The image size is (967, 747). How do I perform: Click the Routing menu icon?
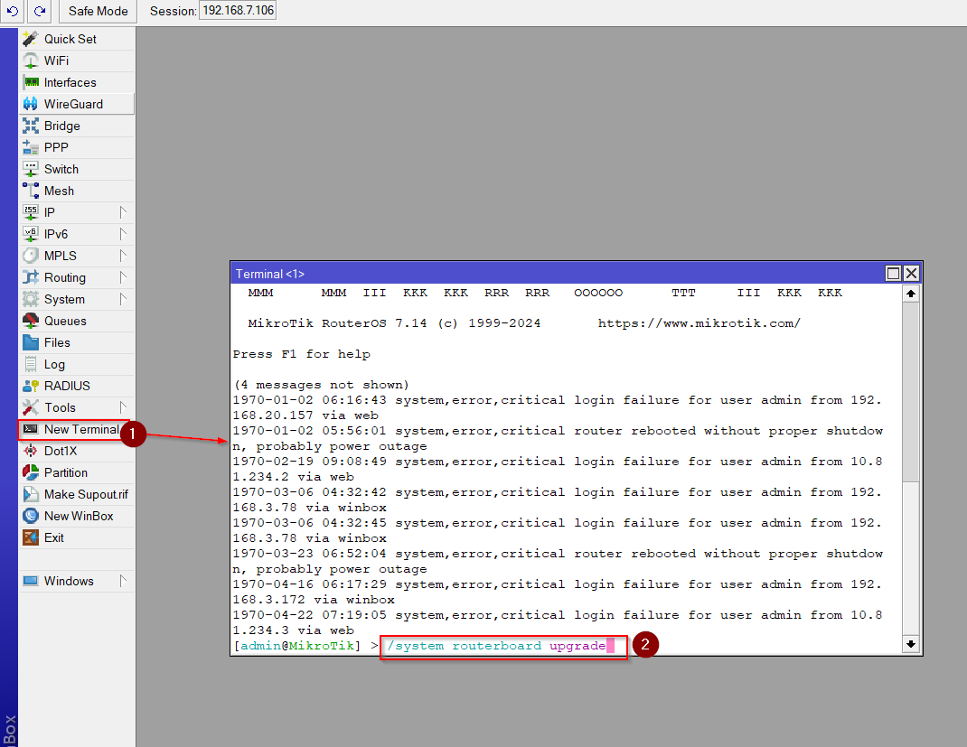[x=30, y=277]
